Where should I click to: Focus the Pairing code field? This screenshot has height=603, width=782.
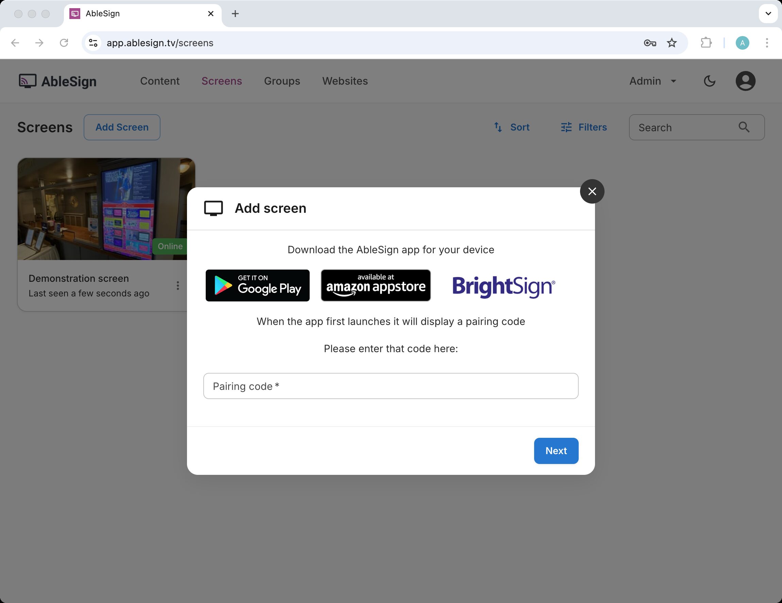[391, 386]
